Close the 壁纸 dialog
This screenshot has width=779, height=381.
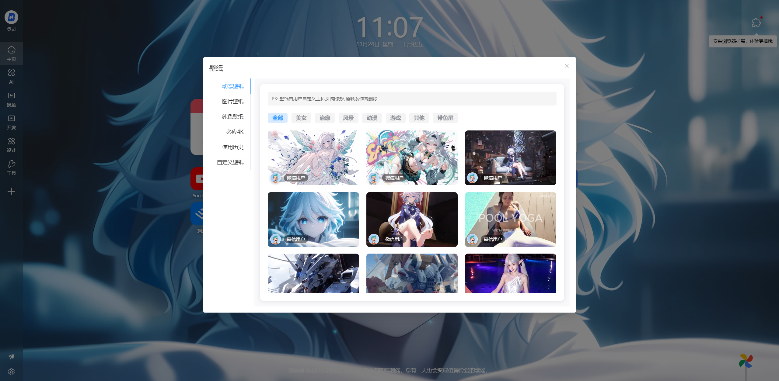[x=567, y=66]
